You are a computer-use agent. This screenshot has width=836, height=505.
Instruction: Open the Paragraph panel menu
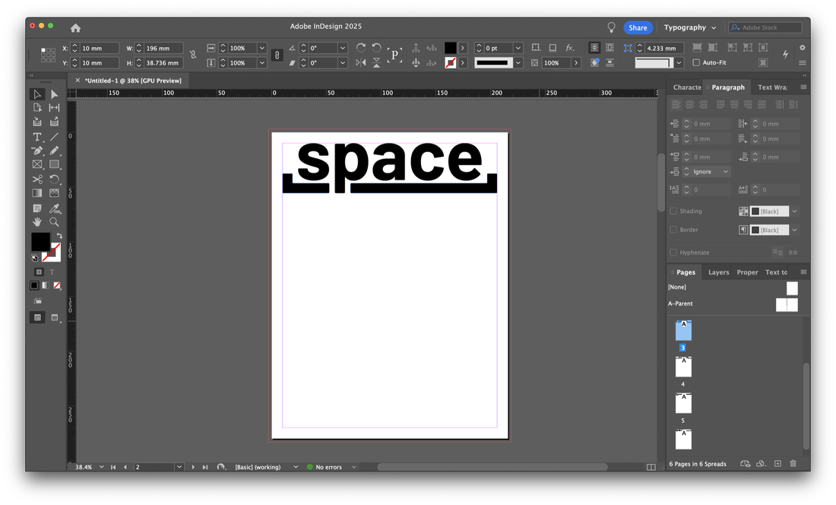pyautogui.click(x=803, y=87)
